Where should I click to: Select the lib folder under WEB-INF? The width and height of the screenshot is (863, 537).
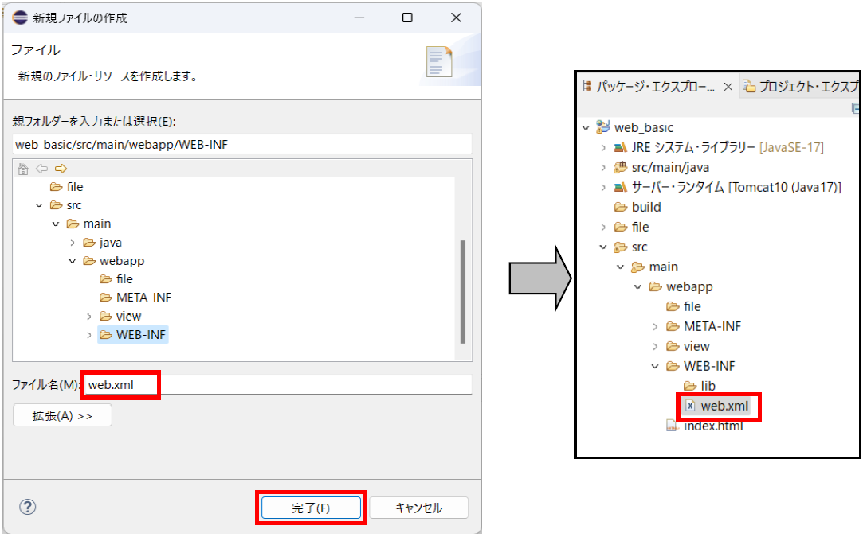point(708,386)
